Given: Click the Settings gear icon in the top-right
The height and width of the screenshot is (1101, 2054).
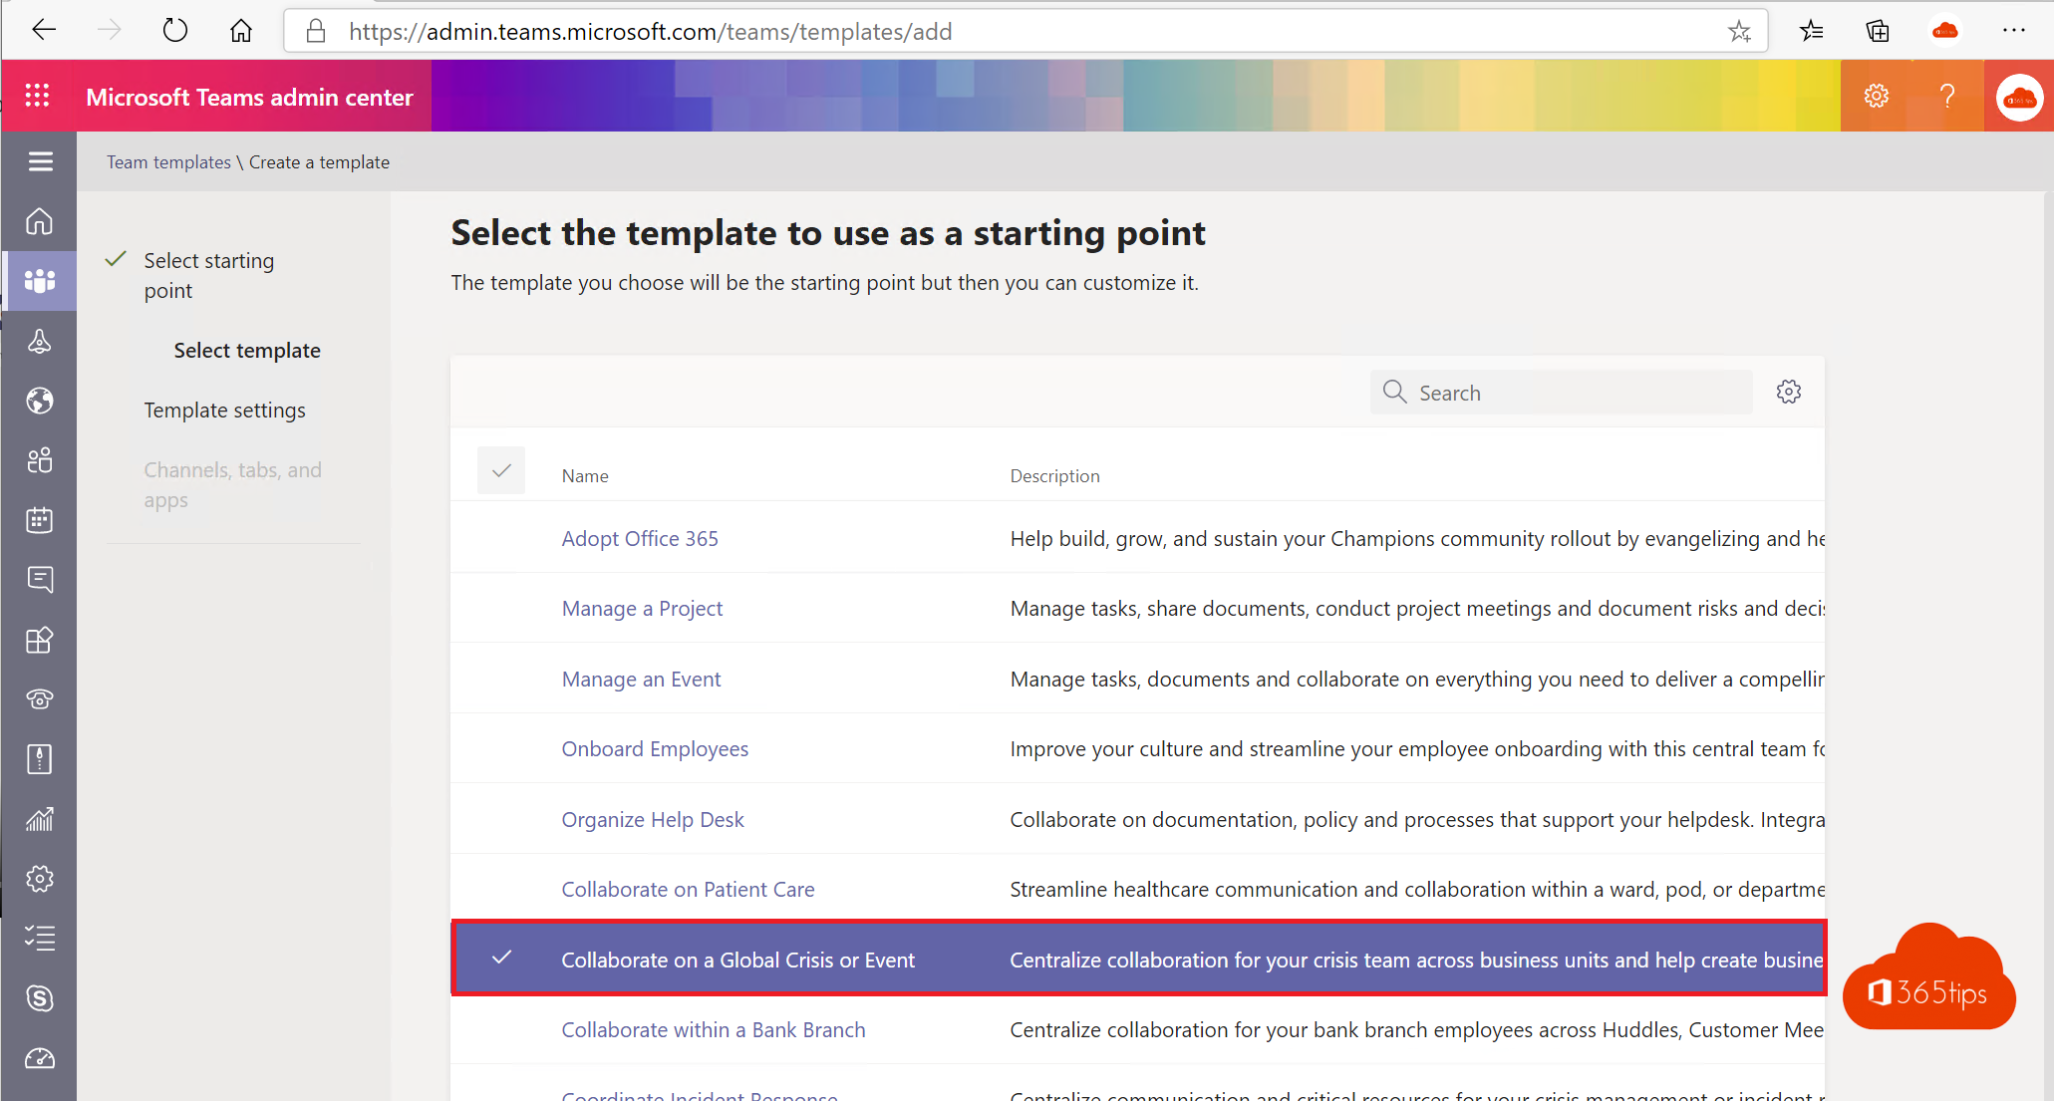Looking at the screenshot, I should 1879,97.
